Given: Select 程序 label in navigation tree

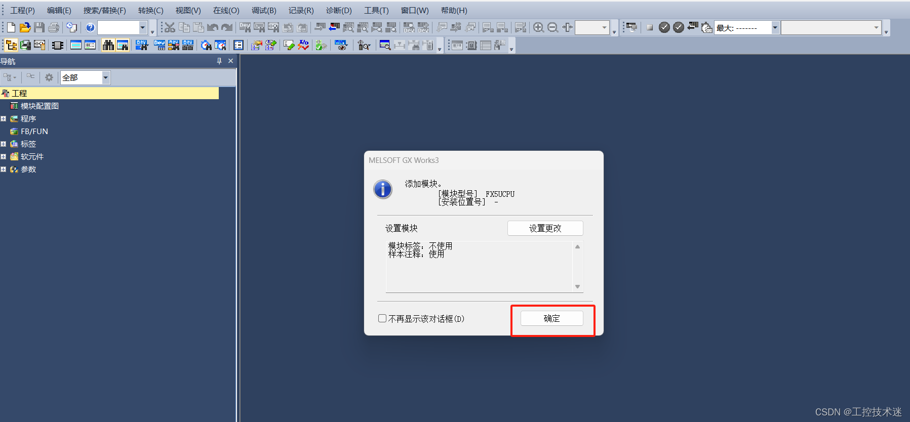Looking at the screenshot, I should point(28,118).
